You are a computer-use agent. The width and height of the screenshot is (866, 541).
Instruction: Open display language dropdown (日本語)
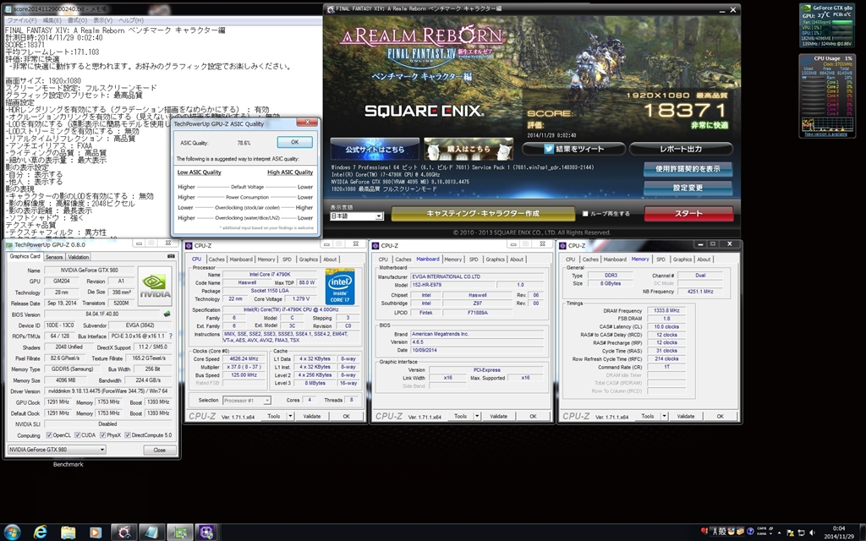coord(356,216)
